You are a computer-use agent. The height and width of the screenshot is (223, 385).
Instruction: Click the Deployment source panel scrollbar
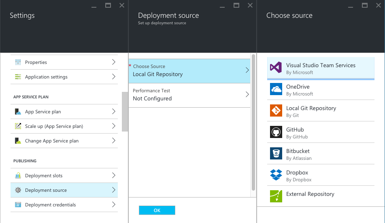click(x=253, y=121)
